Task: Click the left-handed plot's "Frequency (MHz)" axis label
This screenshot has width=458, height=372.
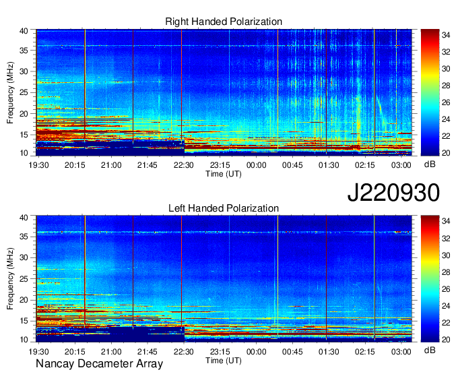Action: 10,279
